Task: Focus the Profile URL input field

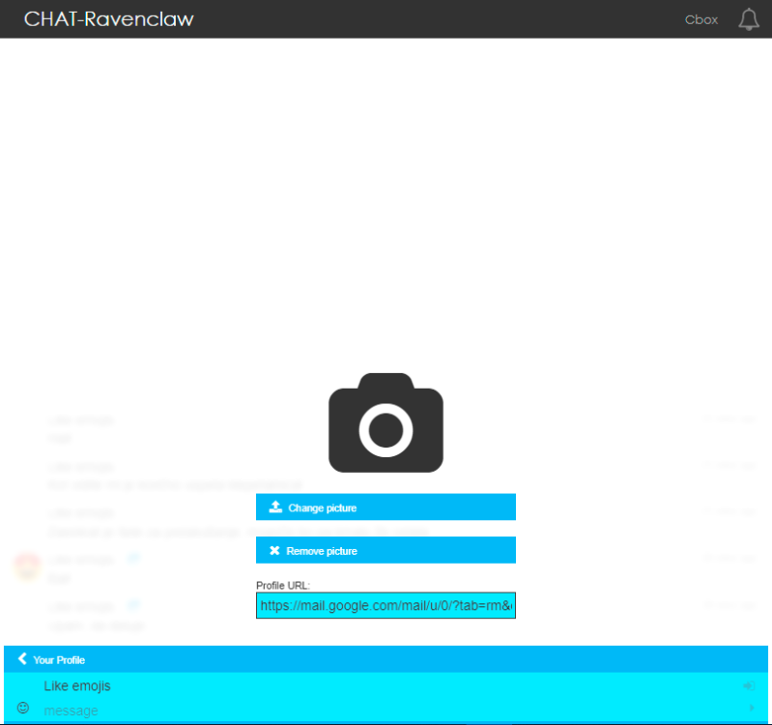Action: [386, 605]
